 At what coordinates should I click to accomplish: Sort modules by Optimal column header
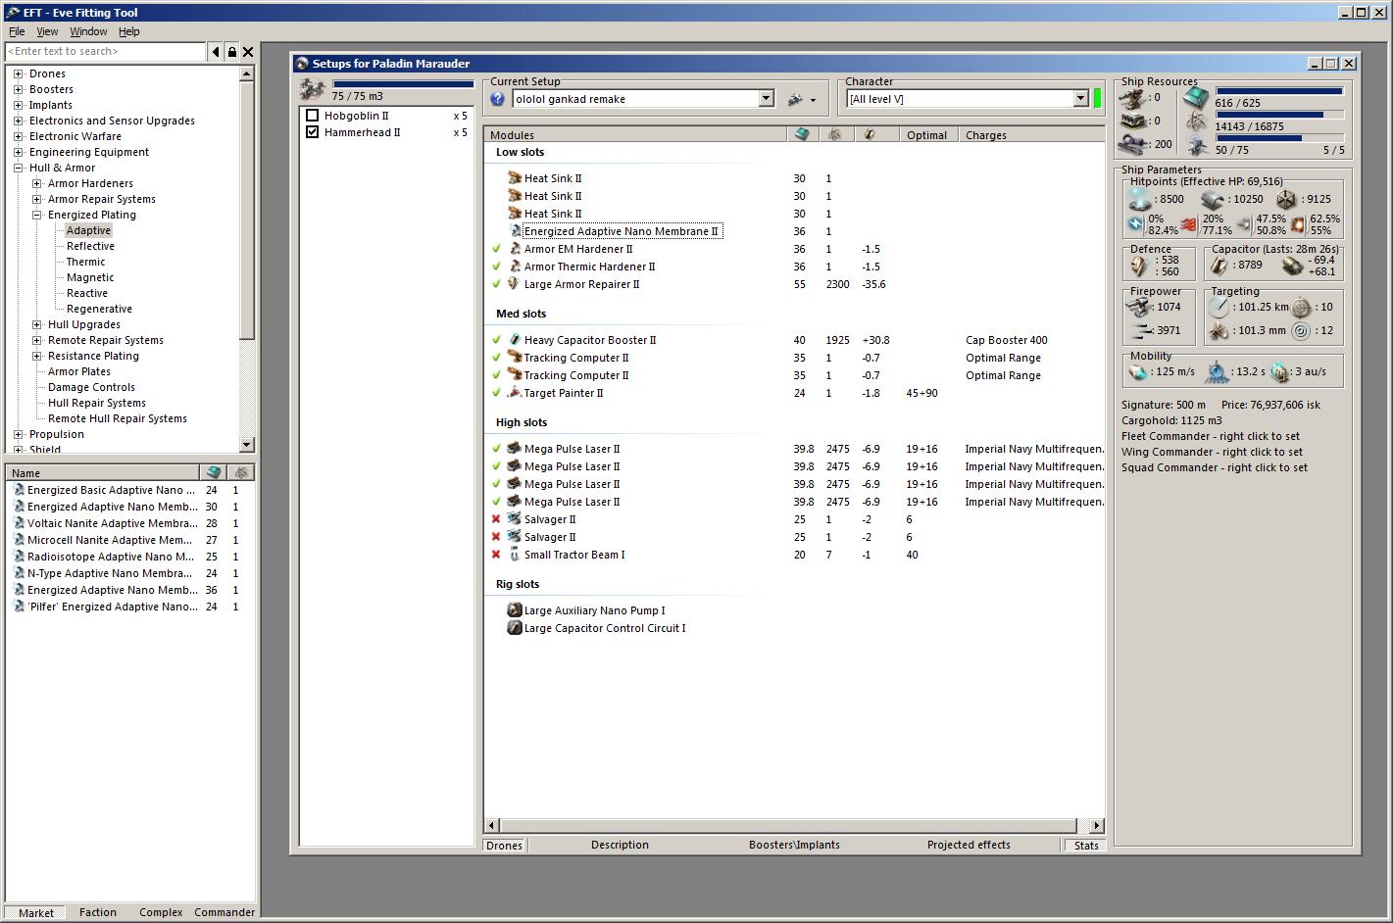tap(927, 135)
